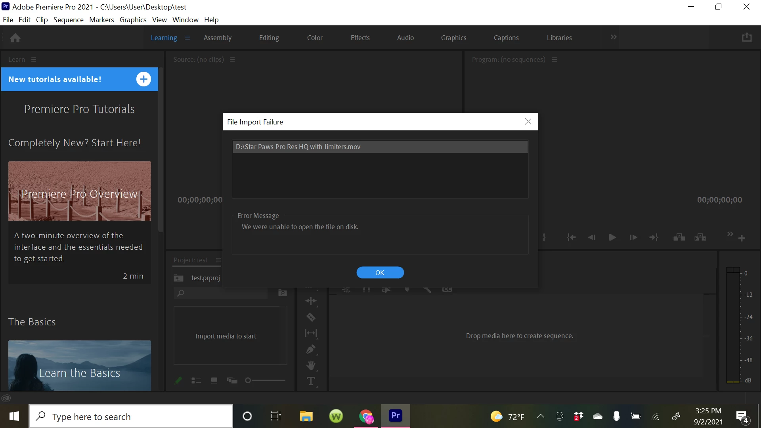The width and height of the screenshot is (761, 428).
Task: Toggle project writable pencil icon
Action: coord(178,380)
